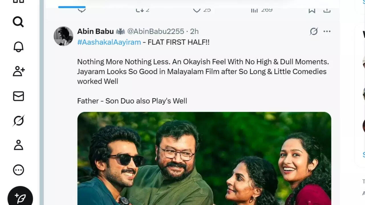The height and width of the screenshot is (205, 365).
Task: Open the Communities people icon in sidebar
Action: [19, 71]
